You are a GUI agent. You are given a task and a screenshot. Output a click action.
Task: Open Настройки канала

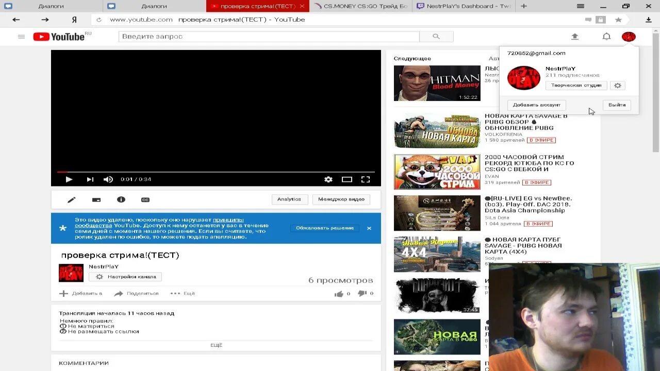pyautogui.click(x=125, y=277)
